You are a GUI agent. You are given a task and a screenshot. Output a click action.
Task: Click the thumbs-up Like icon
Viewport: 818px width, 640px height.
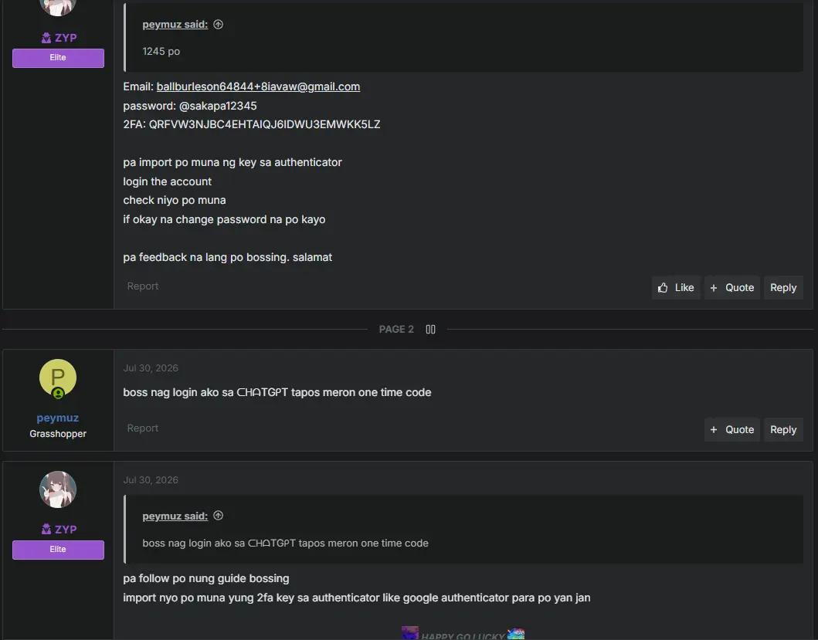point(663,287)
